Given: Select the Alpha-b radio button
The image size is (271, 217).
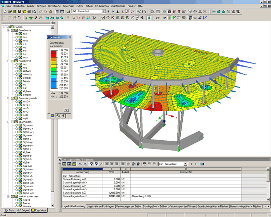Looking at the screenshot, I should point(17,71).
